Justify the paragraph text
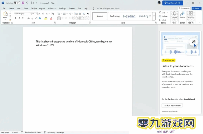203x134 pixels. [70, 18]
